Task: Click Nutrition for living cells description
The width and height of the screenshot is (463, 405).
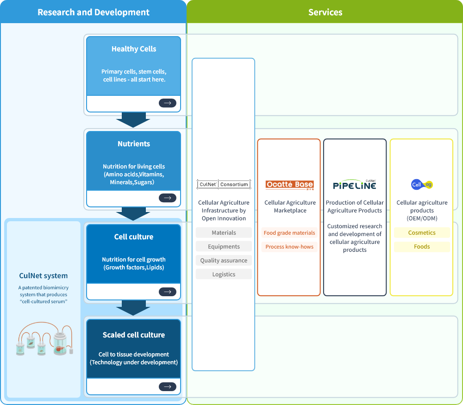Action: [x=134, y=174]
